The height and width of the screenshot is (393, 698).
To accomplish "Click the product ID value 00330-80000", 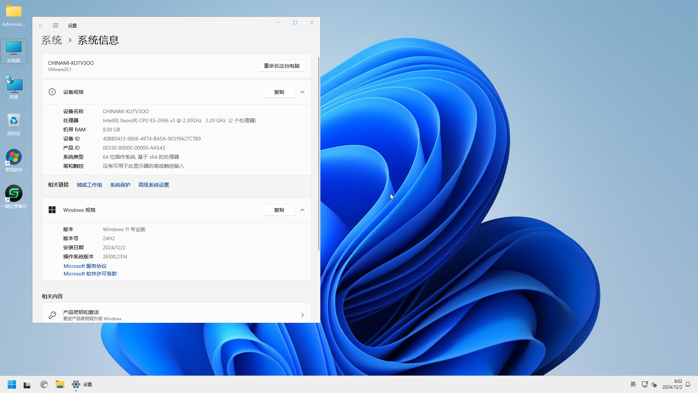I will (x=134, y=148).
